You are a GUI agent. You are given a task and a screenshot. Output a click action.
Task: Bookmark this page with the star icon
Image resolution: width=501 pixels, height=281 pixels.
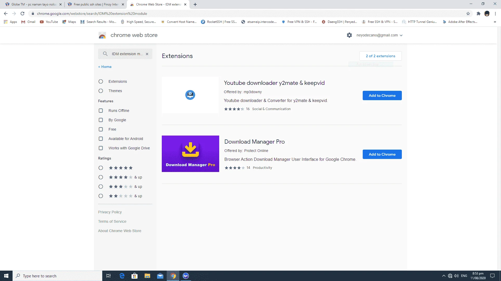click(468, 14)
